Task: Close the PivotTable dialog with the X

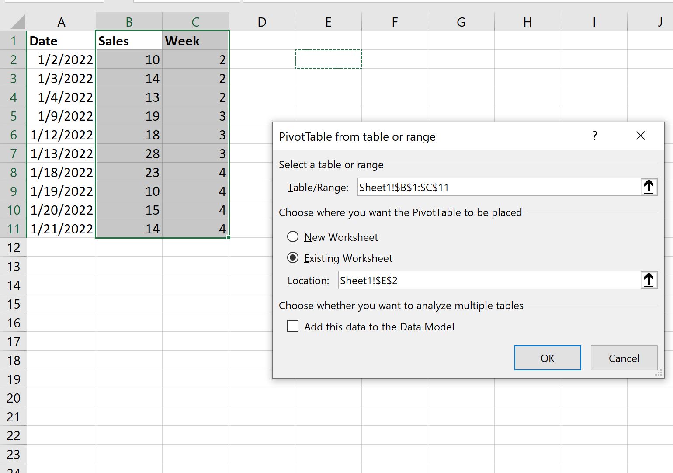Action: click(640, 136)
